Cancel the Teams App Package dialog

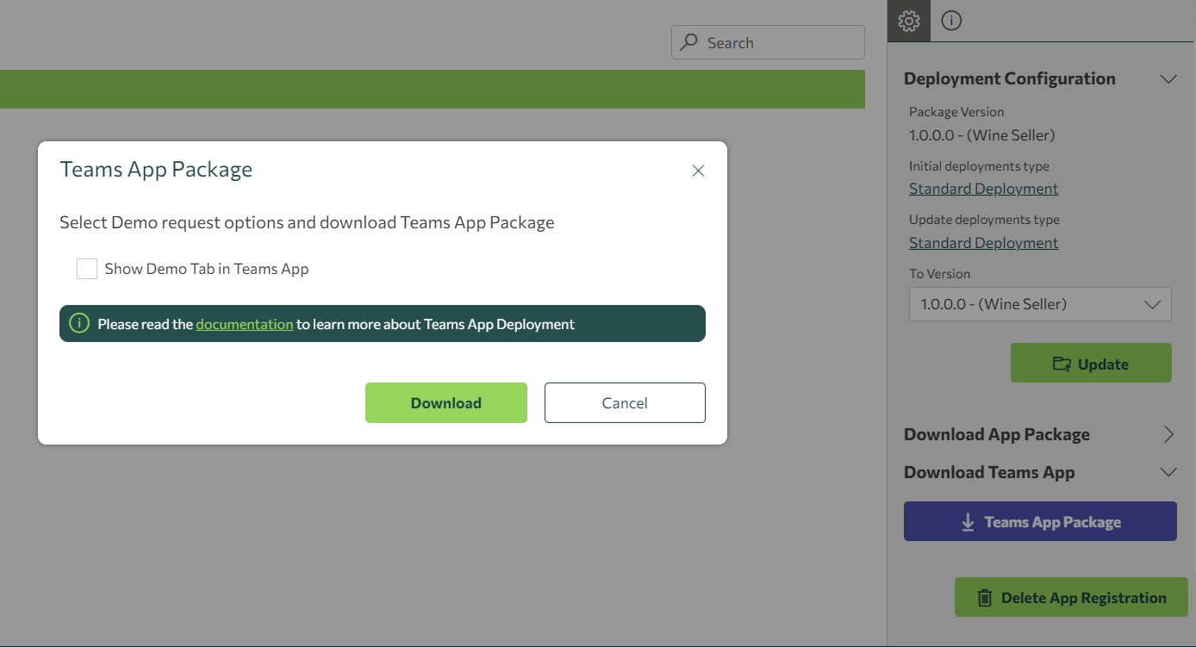625,402
